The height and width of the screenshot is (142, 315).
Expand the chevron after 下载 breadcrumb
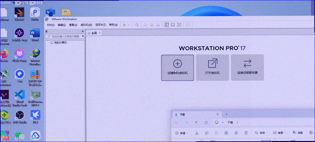tap(238, 122)
